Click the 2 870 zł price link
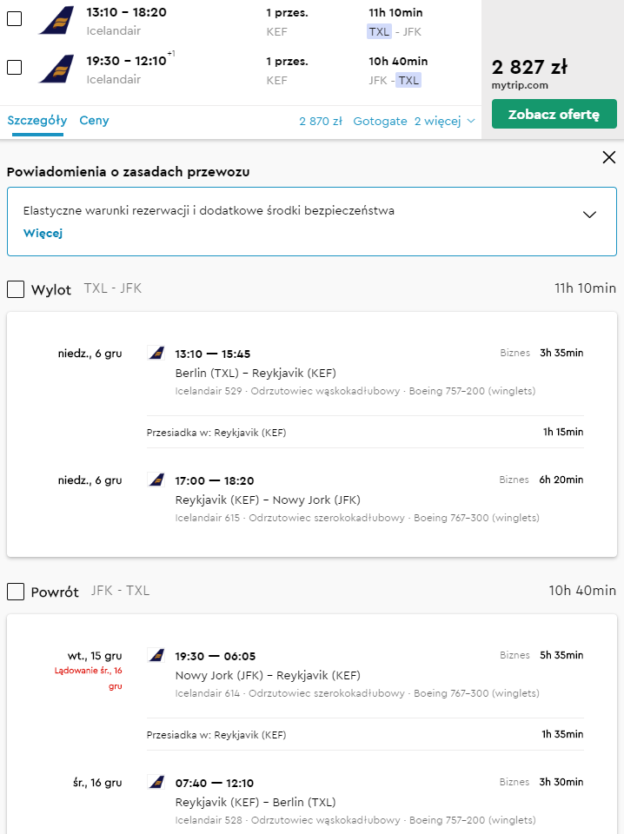The width and height of the screenshot is (624, 834). click(x=321, y=122)
